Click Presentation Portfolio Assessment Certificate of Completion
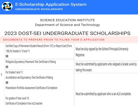 [x=31, y=88]
